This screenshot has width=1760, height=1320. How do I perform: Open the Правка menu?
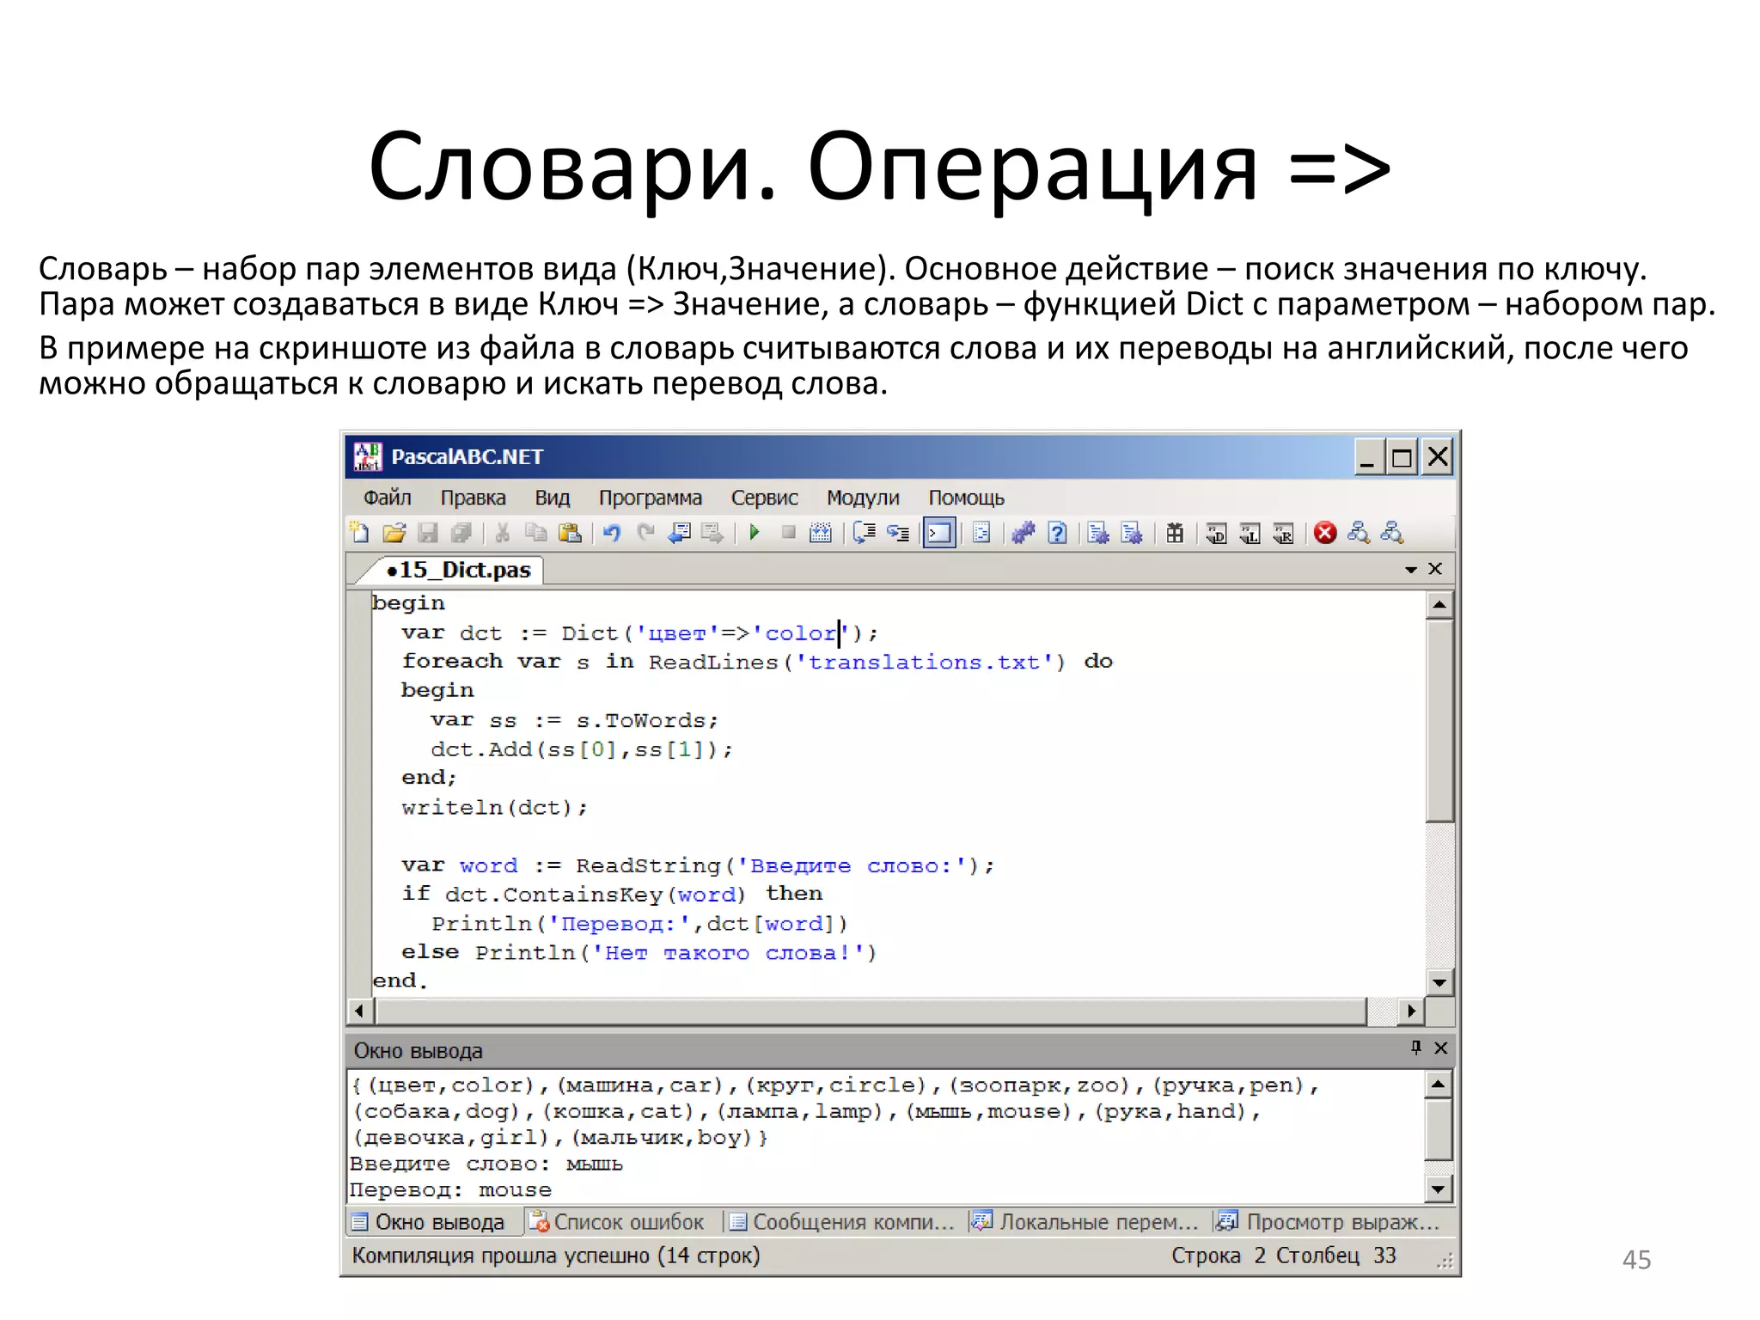(473, 498)
